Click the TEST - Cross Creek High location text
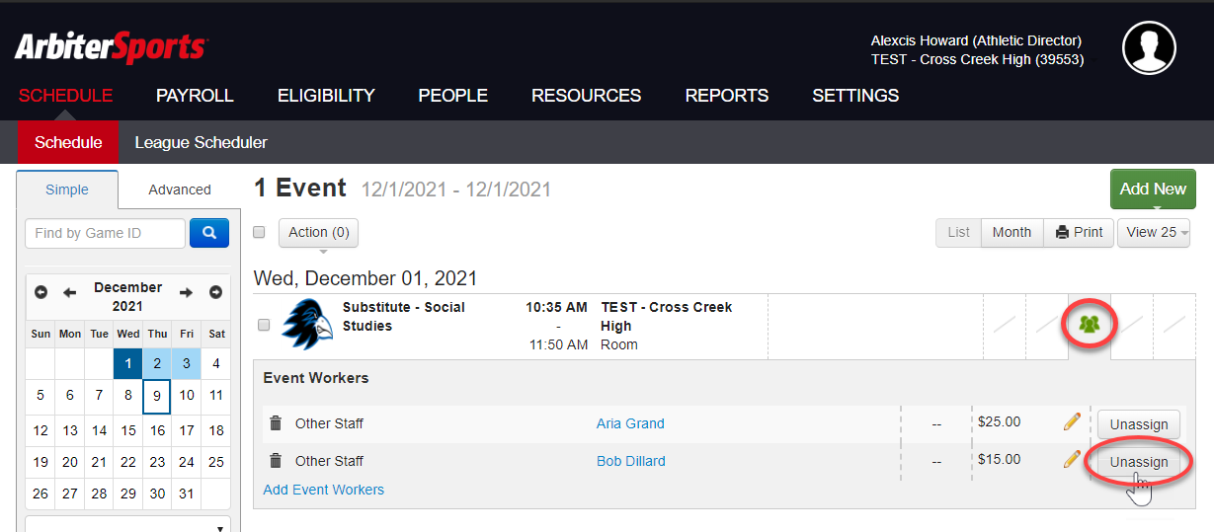The width and height of the screenshot is (1214, 532). click(x=667, y=317)
